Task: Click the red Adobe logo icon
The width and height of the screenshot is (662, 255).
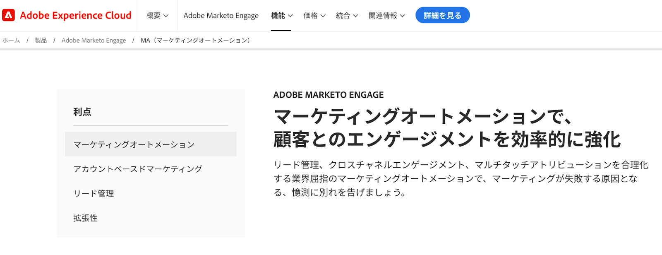Action: [x=8, y=15]
